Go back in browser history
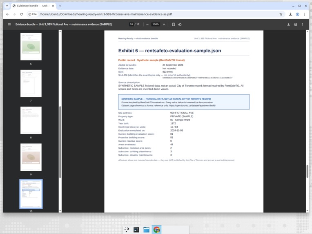Viewport: 312px width, 234px height. tap(7, 14)
